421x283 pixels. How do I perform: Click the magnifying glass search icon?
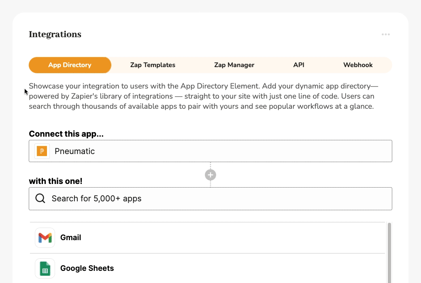pyautogui.click(x=40, y=199)
